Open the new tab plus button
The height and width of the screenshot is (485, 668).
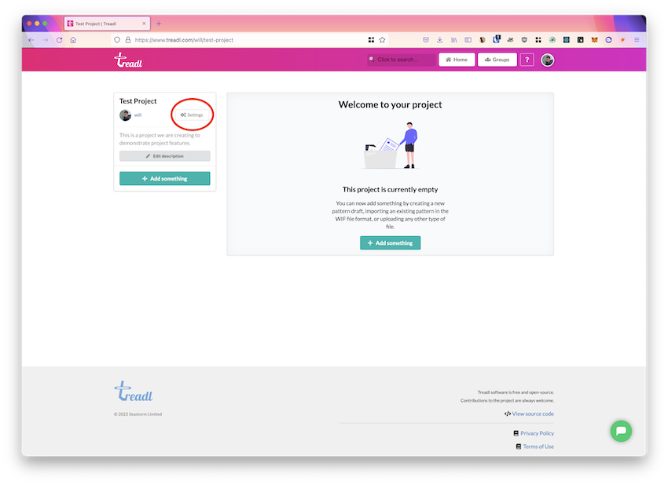pyautogui.click(x=159, y=24)
